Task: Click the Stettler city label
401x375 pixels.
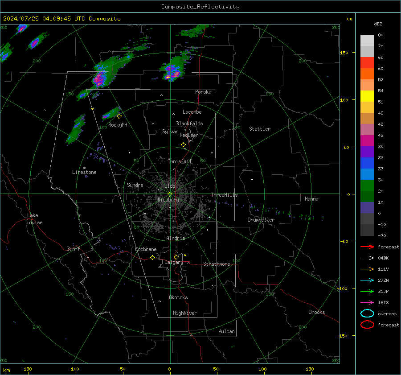Action: click(x=260, y=129)
